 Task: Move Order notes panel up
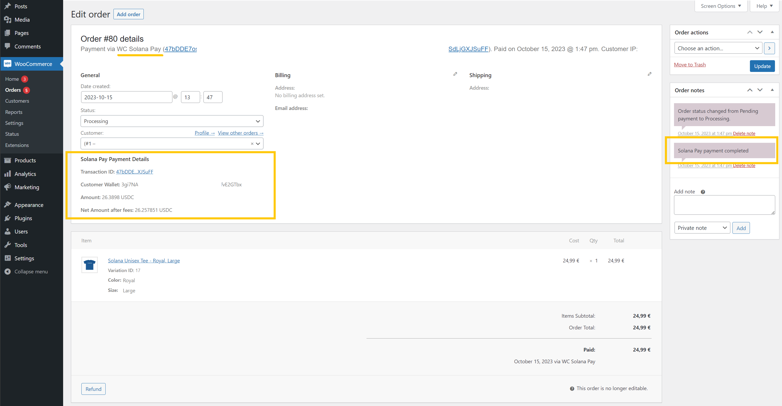pyautogui.click(x=750, y=90)
